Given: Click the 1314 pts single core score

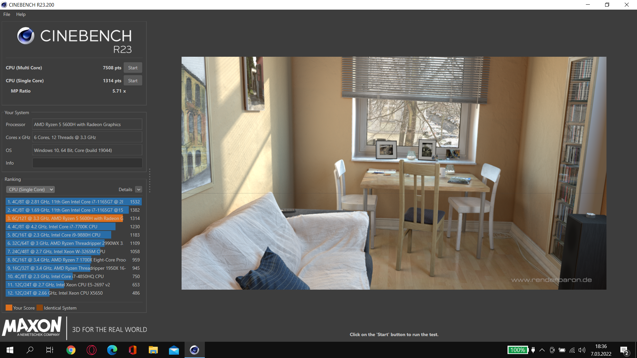Looking at the screenshot, I should click(112, 81).
